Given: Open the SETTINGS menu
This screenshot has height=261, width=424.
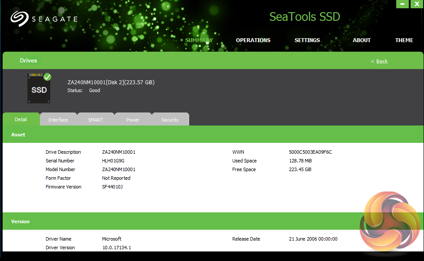Looking at the screenshot, I should 307,40.
